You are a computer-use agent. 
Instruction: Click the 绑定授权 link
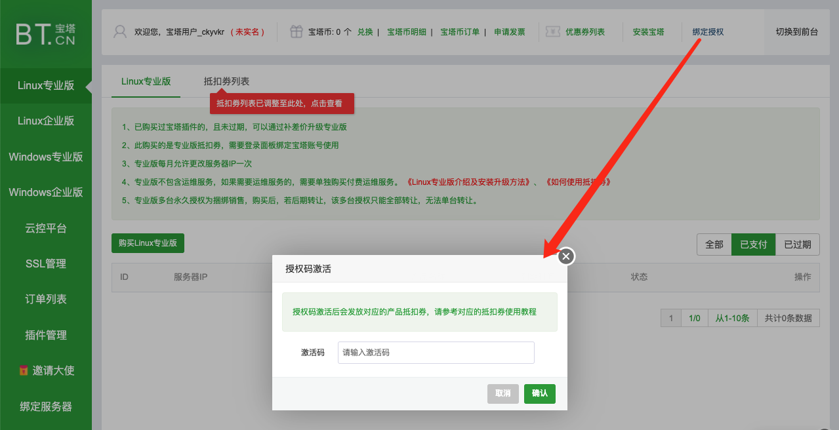pyautogui.click(x=708, y=31)
